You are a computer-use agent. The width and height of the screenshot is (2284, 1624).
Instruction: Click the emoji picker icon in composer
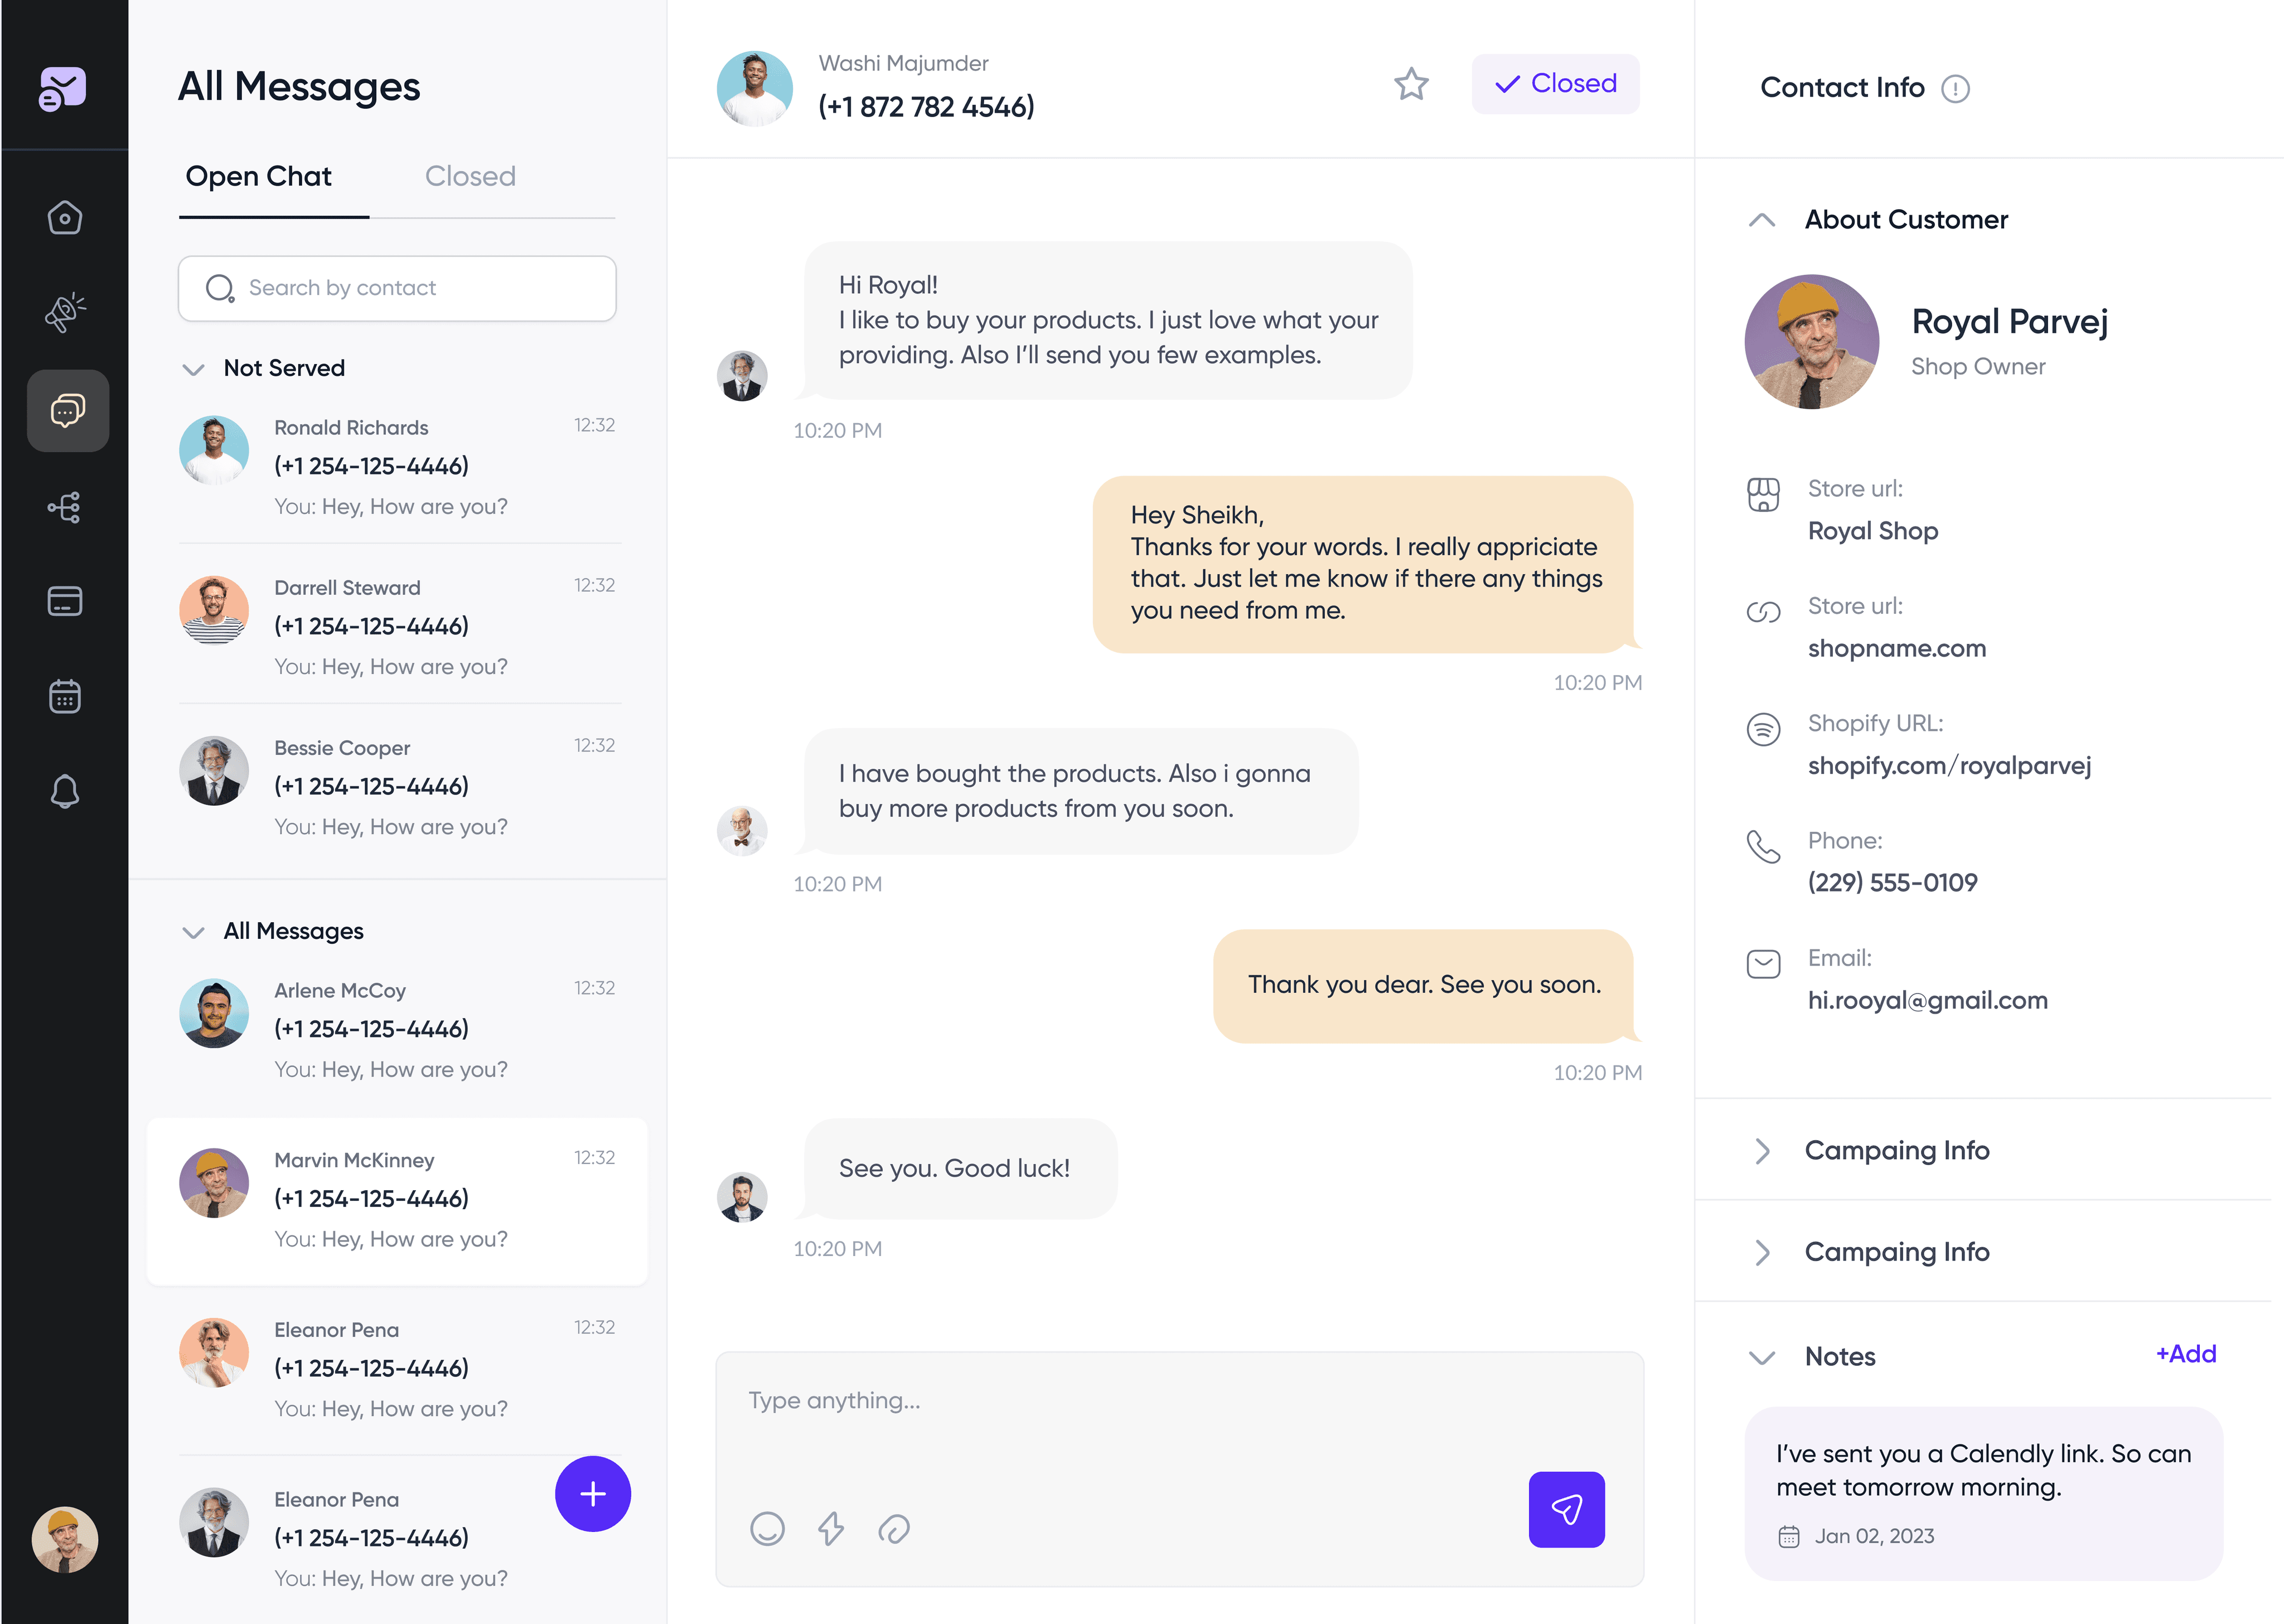pyautogui.click(x=767, y=1528)
